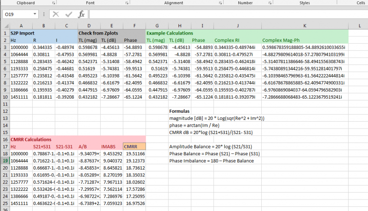The height and width of the screenshot is (211, 368).
Task: Click cell 0.344335-0.489744i
Action: pos(237,47)
